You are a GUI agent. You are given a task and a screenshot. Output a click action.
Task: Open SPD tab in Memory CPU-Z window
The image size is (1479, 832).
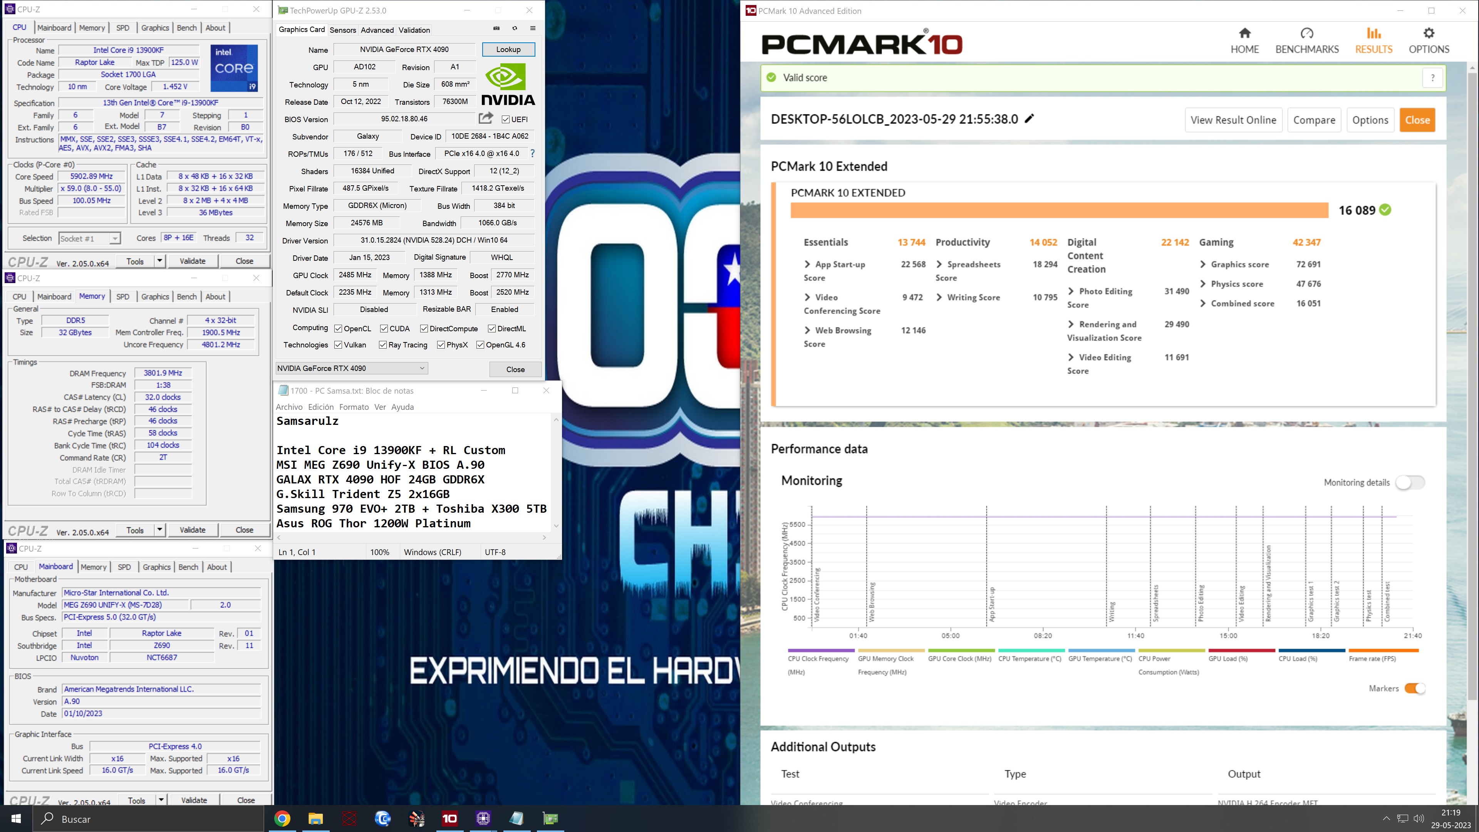pos(123,296)
